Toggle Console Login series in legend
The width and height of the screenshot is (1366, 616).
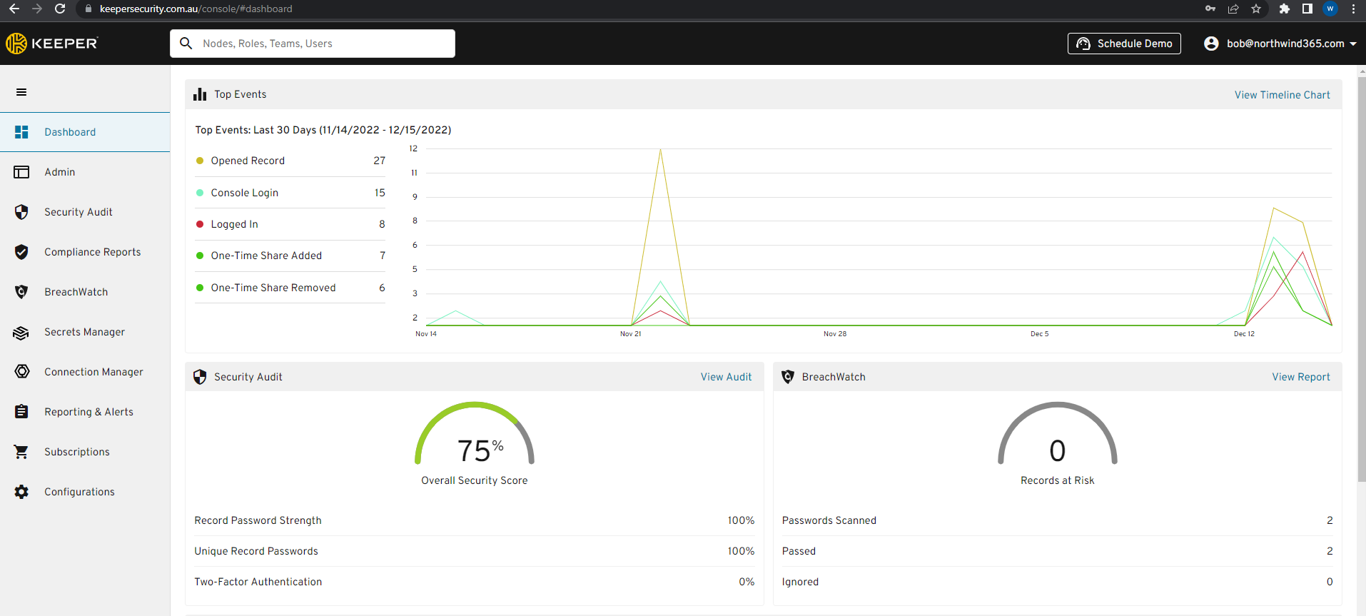244,193
